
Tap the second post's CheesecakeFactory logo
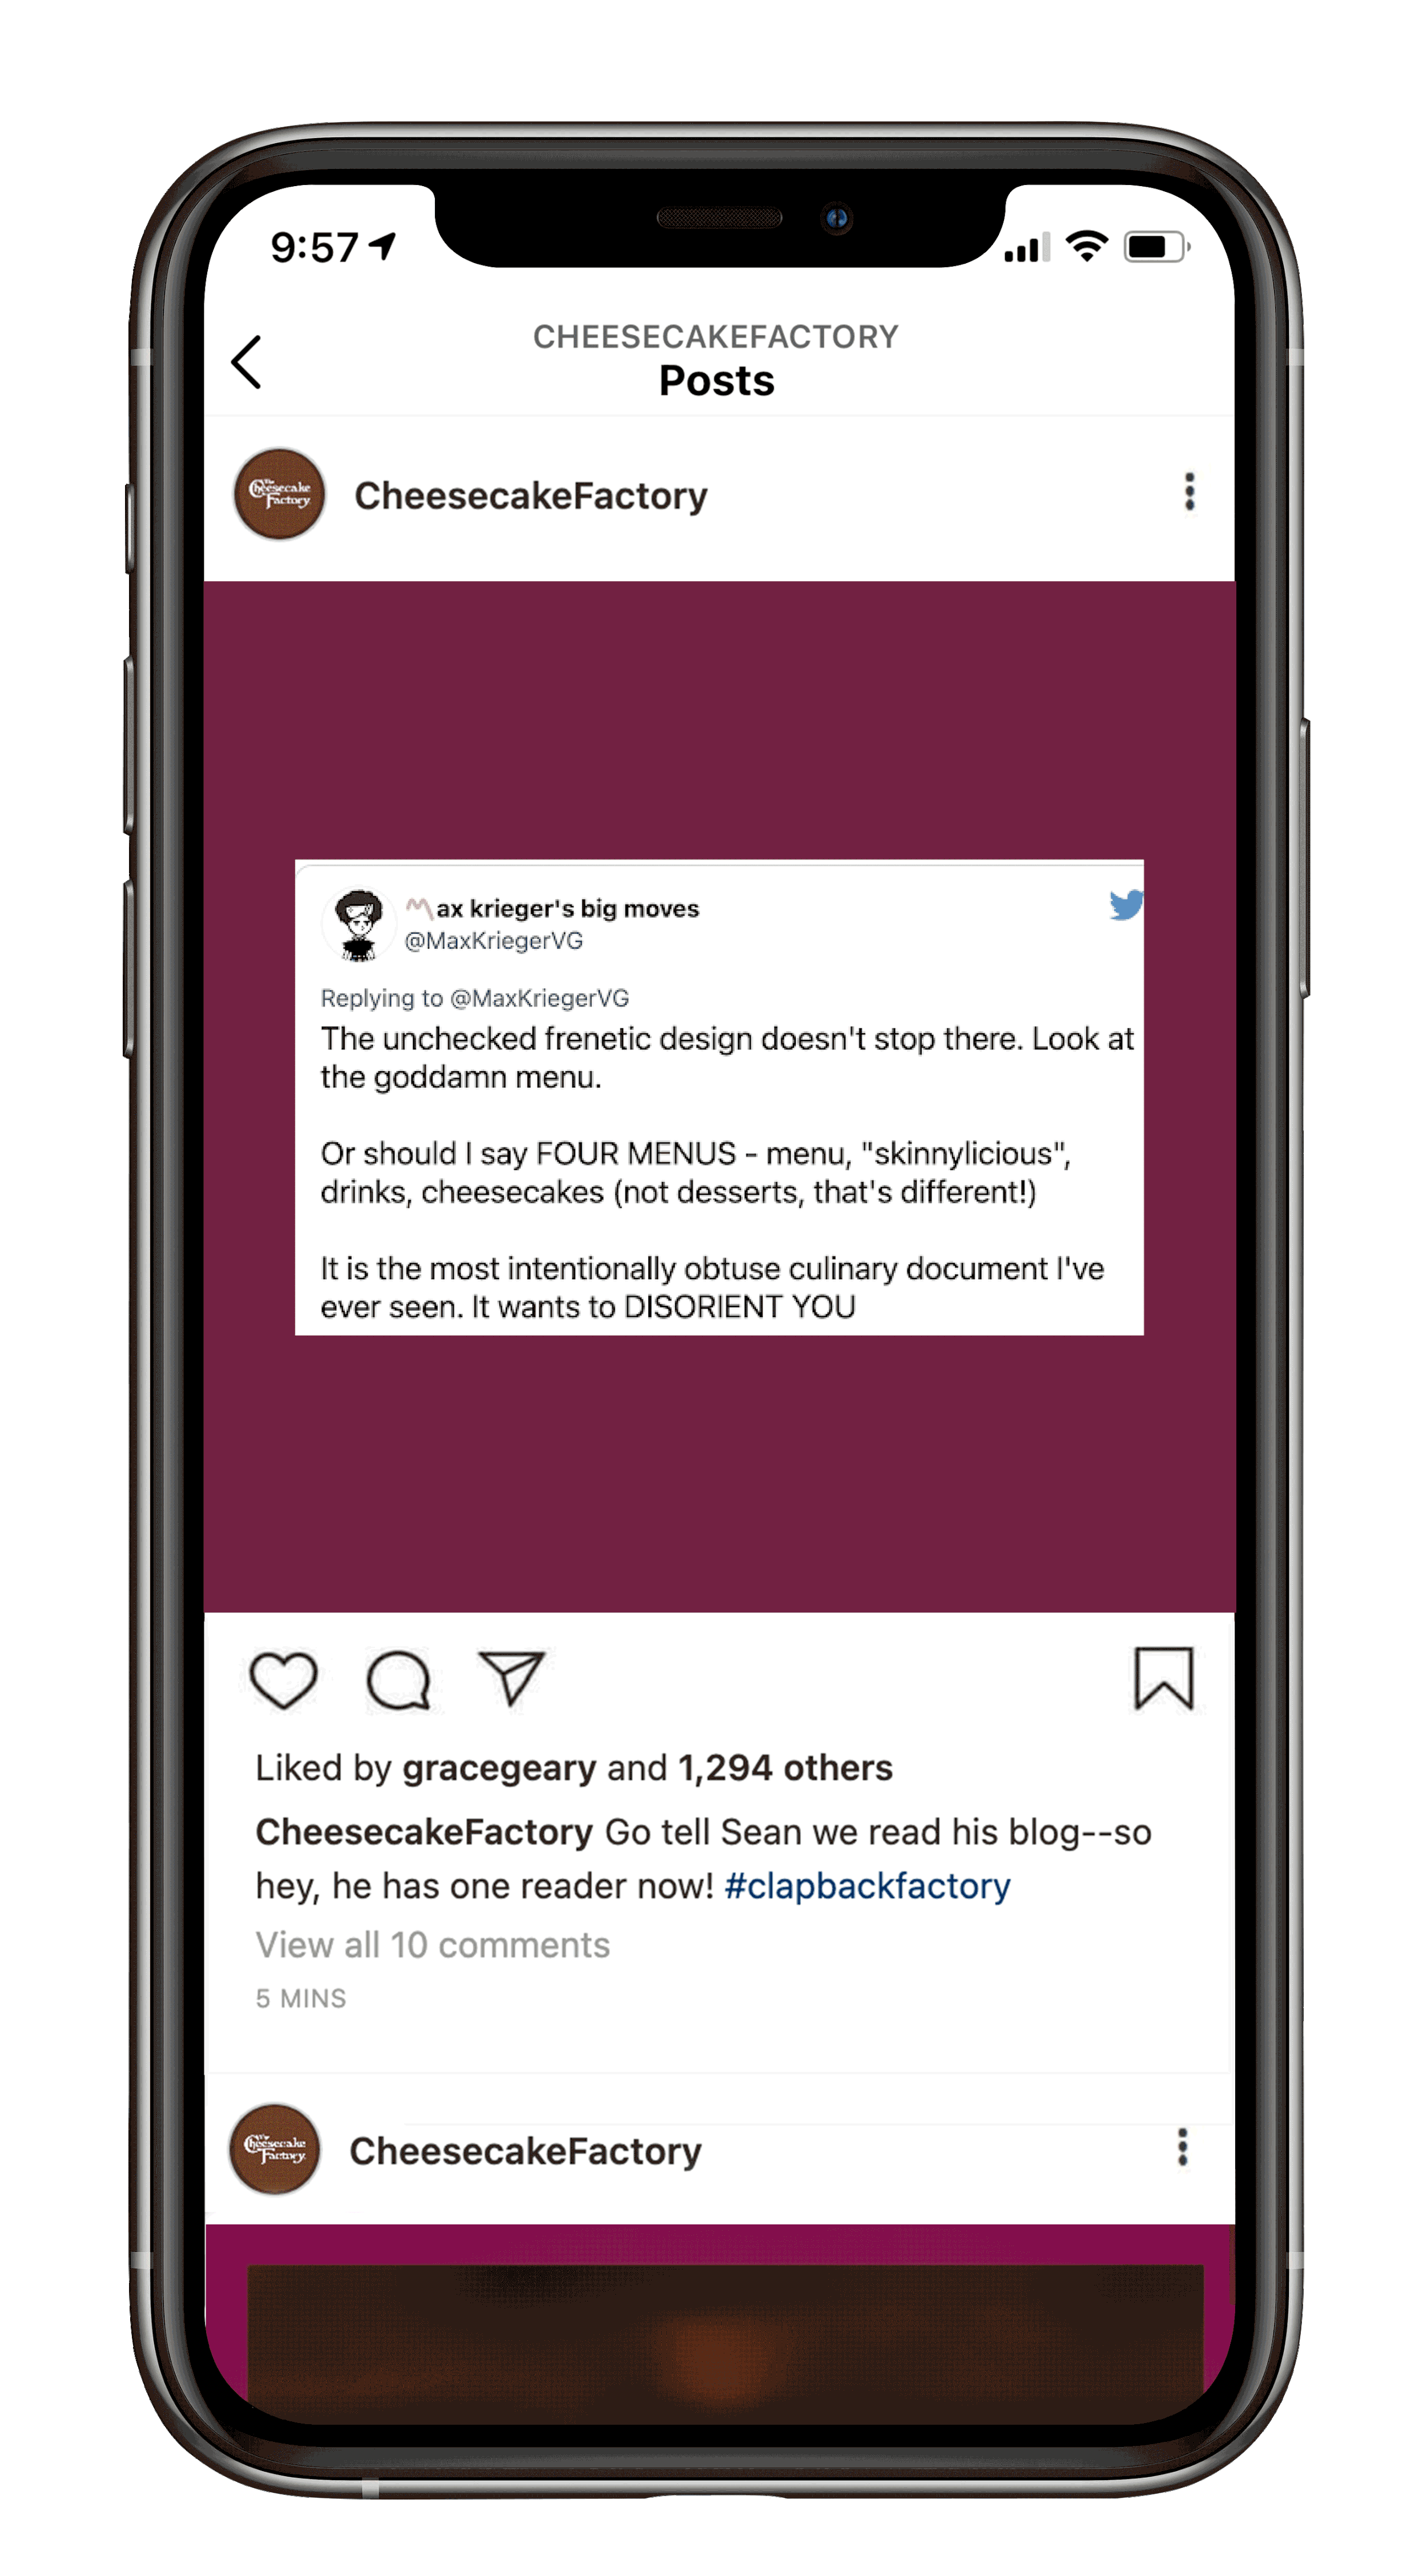click(x=275, y=2149)
